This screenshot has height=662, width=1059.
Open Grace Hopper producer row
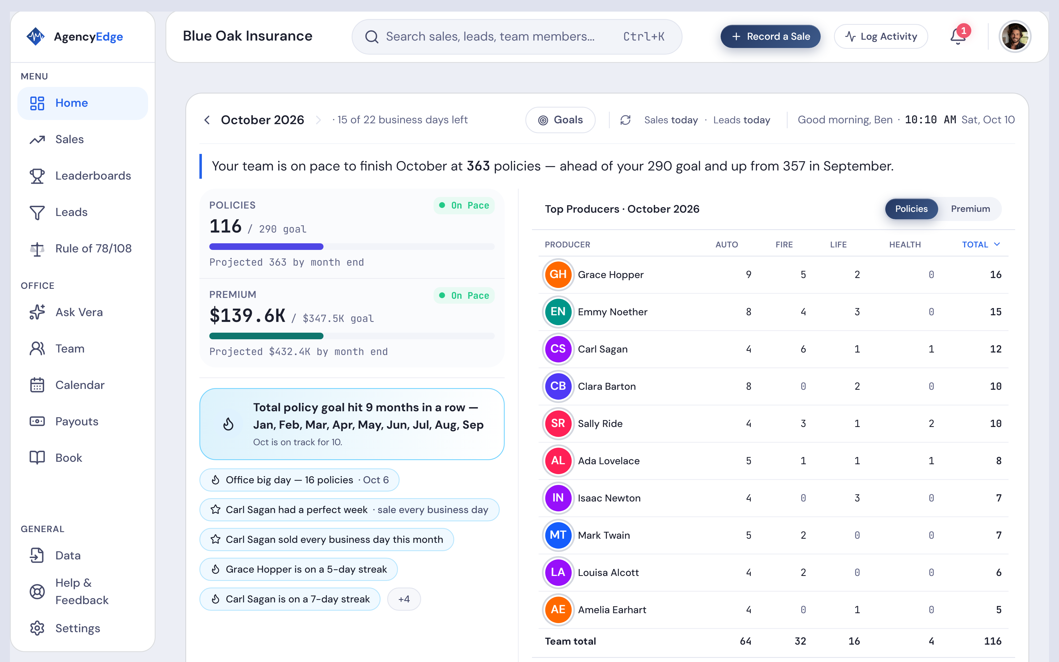tap(774, 274)
